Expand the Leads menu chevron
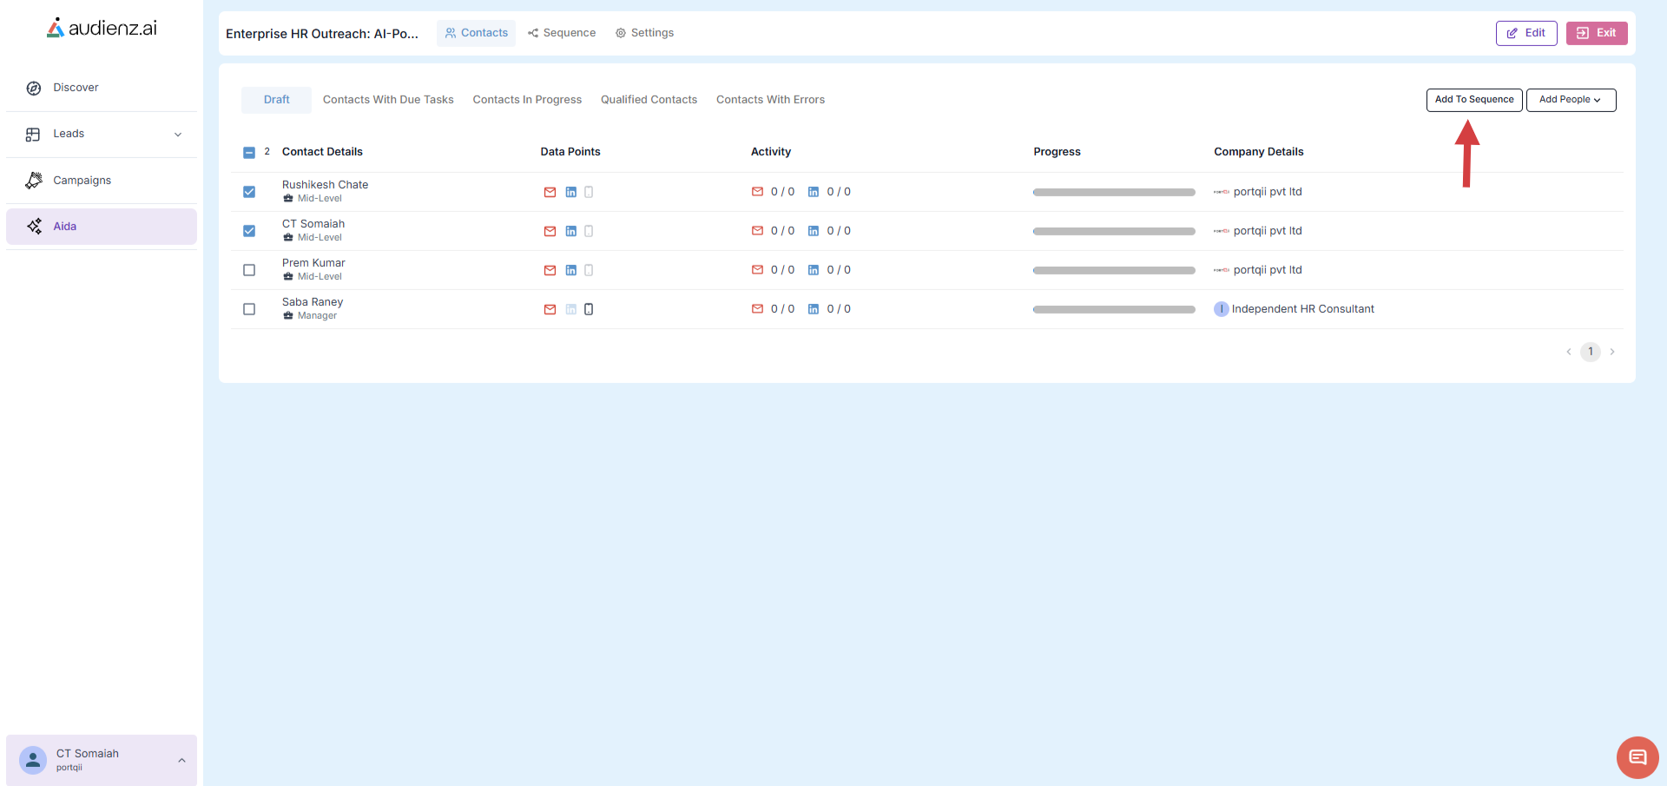The image size is (1667, 786). click(x=178, y=135)
